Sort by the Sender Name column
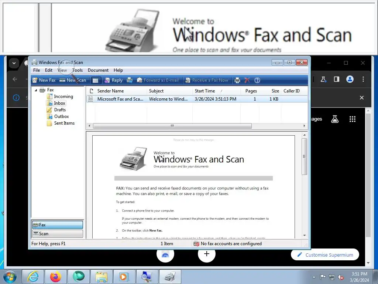This screenshot has width=378, height=284. [x=121, y=91]
